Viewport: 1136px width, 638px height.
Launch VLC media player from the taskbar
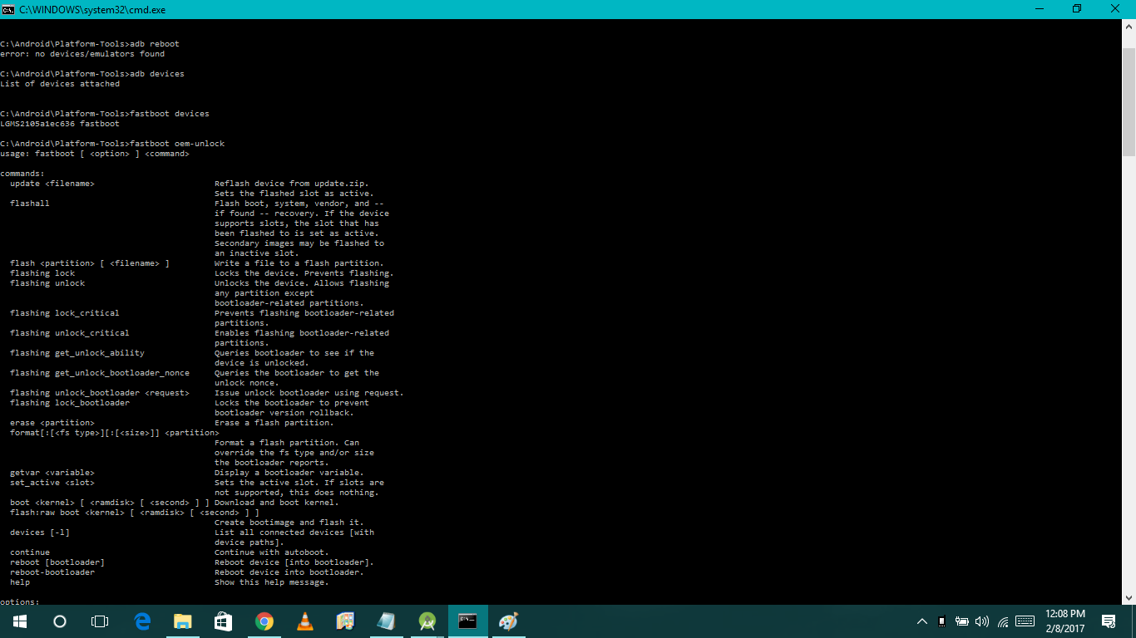pyautogui.click(x=304, y=621)
